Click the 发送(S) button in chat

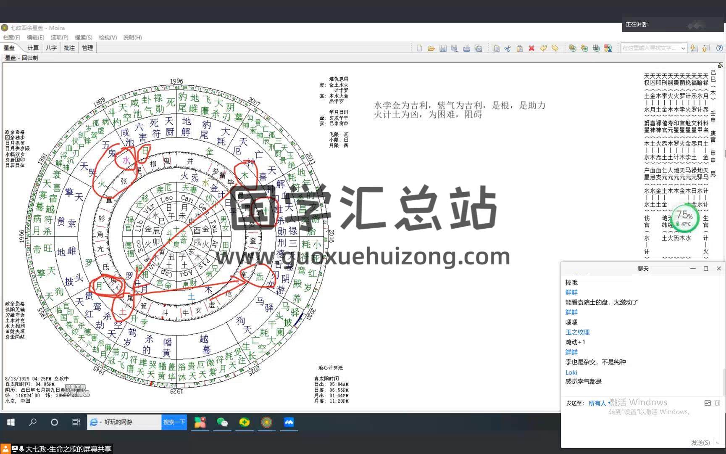pyautogui.click(x=700, y=443)
